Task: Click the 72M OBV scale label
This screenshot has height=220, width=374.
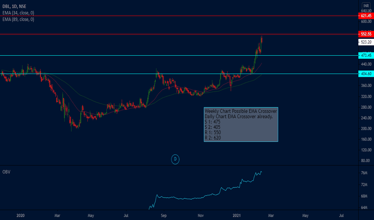Action: [x=364, y=184]
